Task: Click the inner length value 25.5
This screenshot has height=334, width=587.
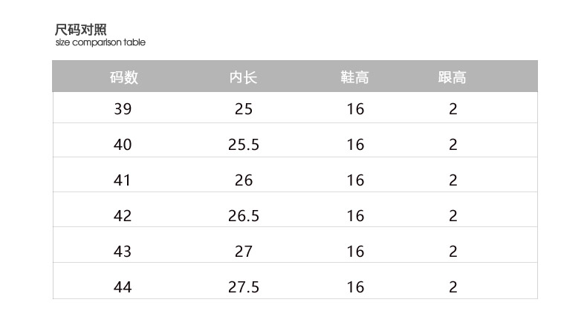Action: (244, 145)
